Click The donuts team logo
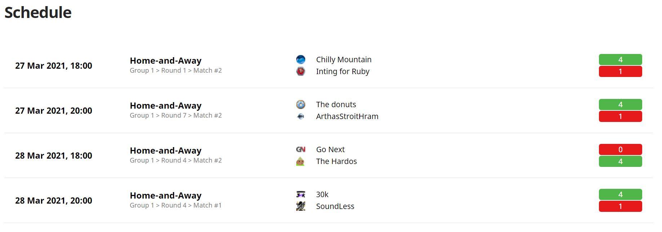 301,104
